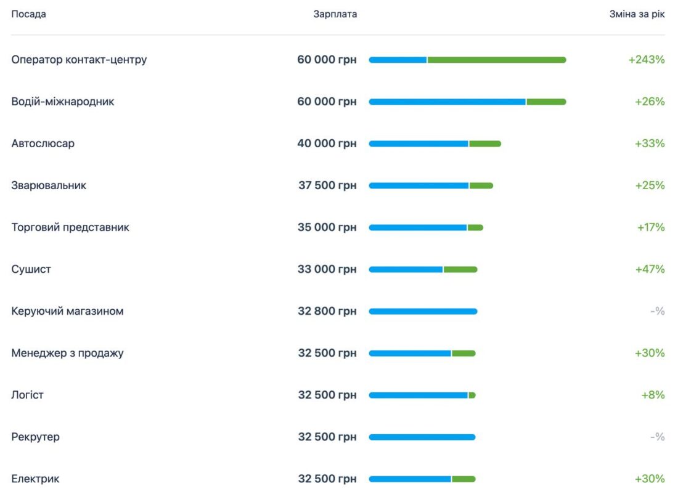Select Керуючий магазином position

67,311
